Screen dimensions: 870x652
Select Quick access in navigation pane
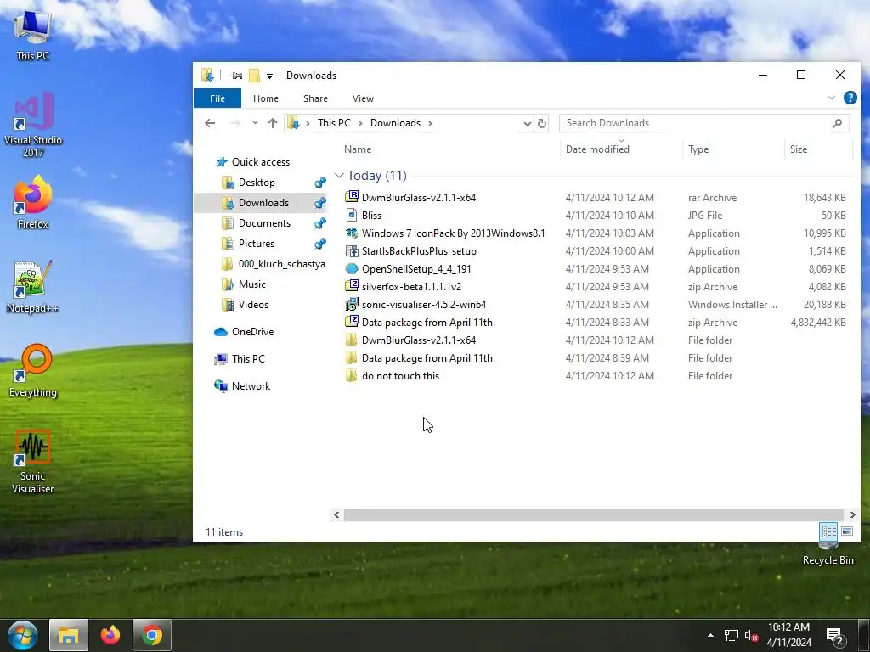pos(261,162)
